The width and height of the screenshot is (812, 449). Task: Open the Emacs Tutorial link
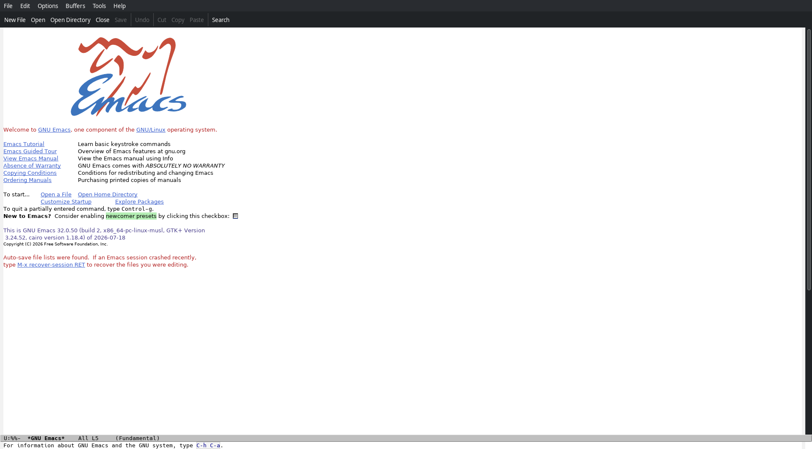tap(24, 144)
